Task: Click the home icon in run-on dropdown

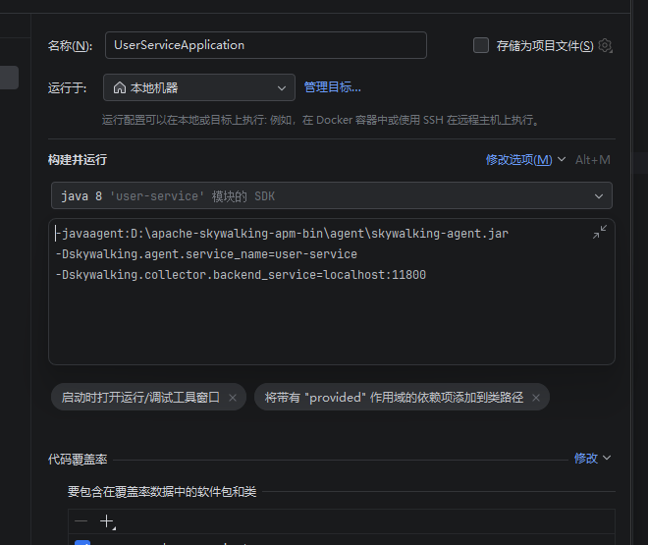Action: pyautogui.click(x=120, y=87)
